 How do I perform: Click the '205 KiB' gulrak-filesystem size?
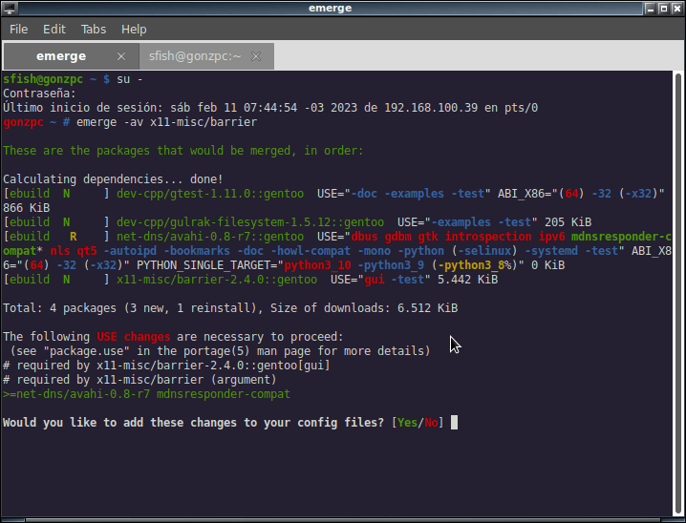568,222
